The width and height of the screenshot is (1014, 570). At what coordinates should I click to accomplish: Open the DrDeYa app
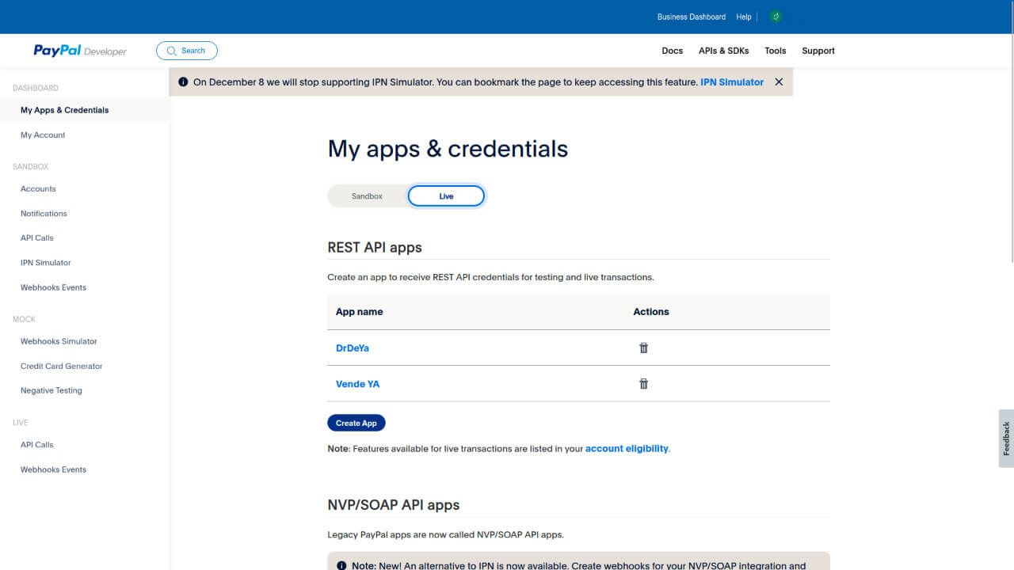click(x=353, y=348)
